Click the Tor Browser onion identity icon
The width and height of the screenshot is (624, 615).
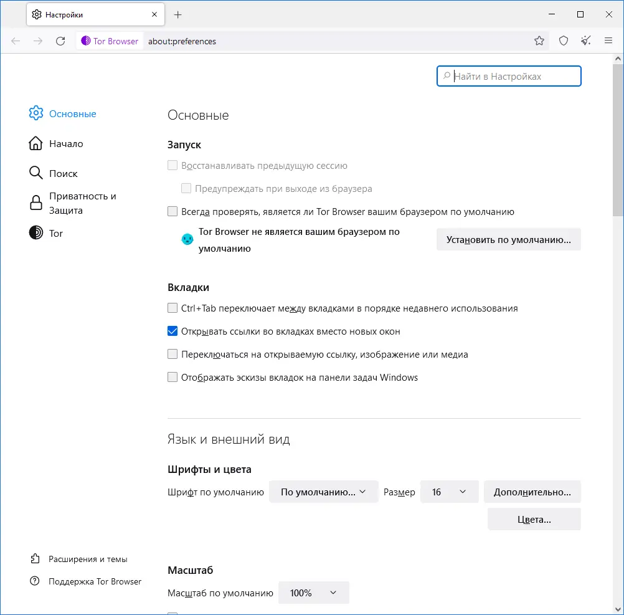pos(86,41)
